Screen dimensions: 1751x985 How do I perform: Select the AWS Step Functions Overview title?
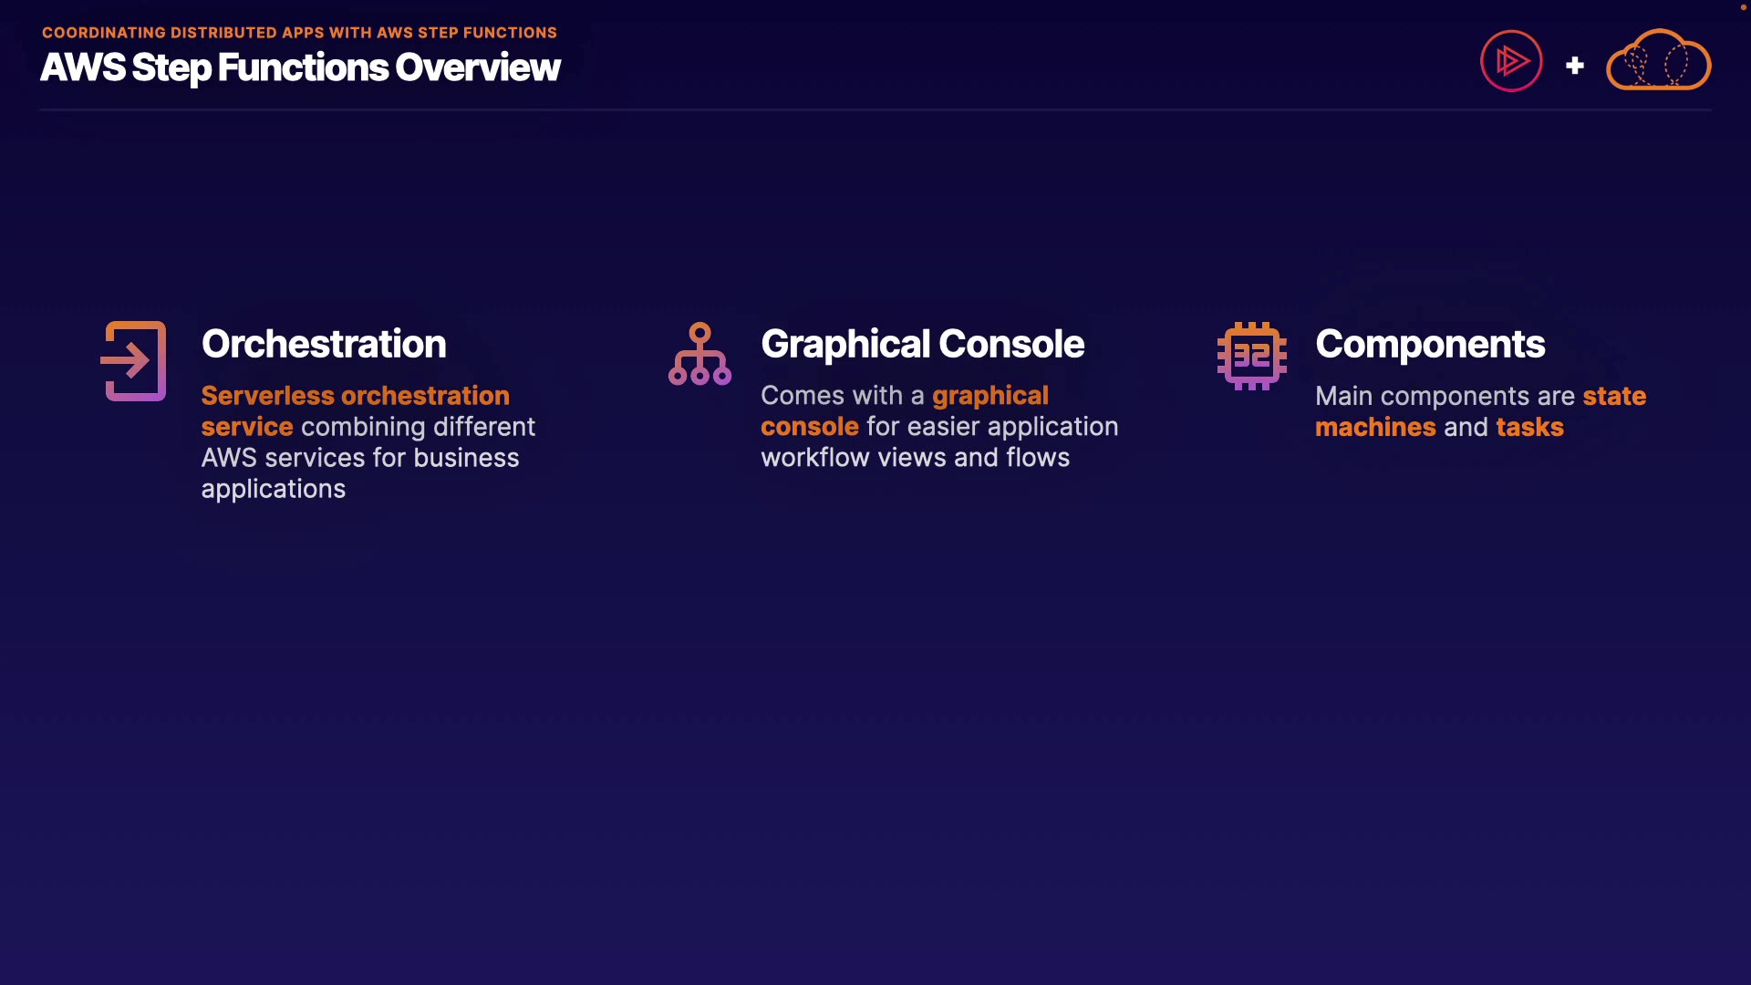300,67
